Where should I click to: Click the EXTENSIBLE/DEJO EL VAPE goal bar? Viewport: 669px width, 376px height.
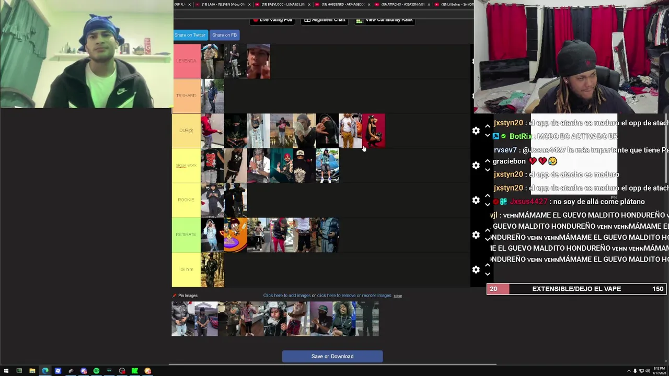576,289
